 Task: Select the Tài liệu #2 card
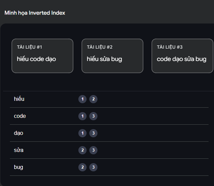coord(112,56)
